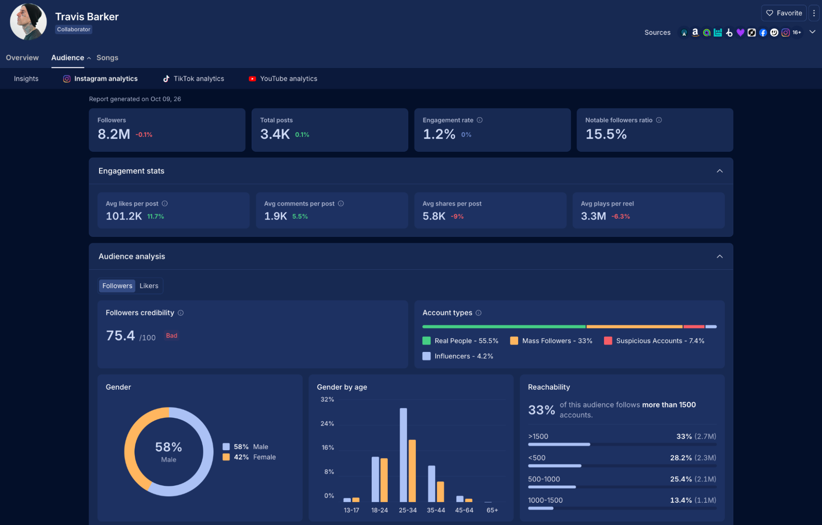Image resolution: width=822 pixels, height=525 pixels.
Task: Click the gender donut chart
Action: point(169,452)
